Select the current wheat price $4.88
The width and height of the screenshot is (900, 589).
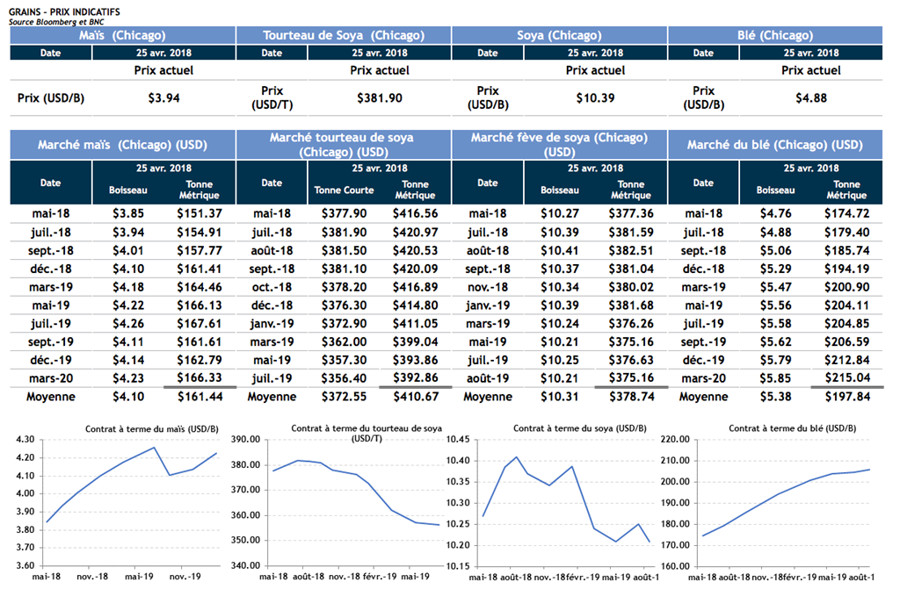[810, 97]
